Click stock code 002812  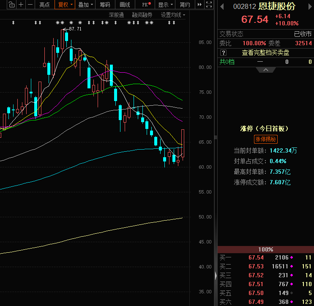245,7
